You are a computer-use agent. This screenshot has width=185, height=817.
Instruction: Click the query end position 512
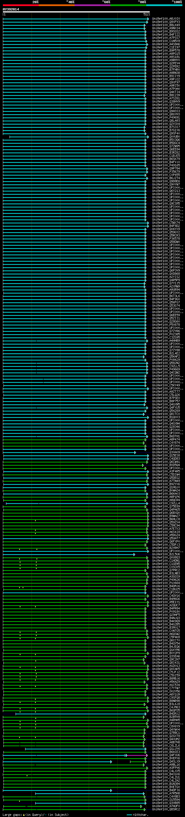pos(146,14)
